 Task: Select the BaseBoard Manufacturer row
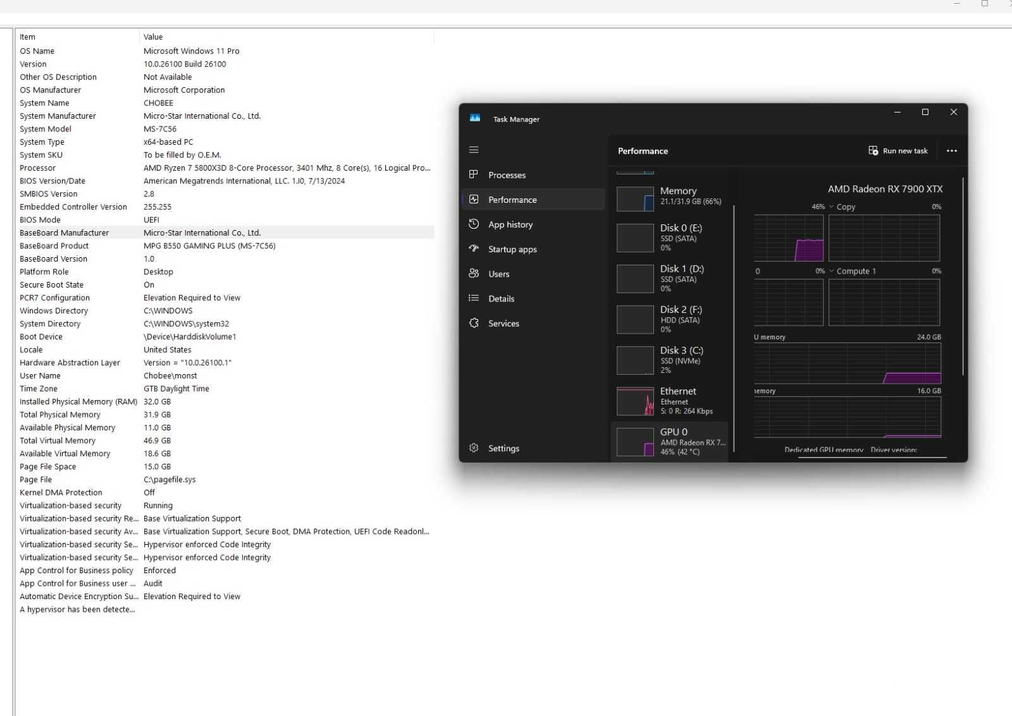point(225,233)
